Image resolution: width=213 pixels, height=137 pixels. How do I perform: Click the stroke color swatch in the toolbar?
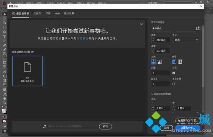point(6,113)
